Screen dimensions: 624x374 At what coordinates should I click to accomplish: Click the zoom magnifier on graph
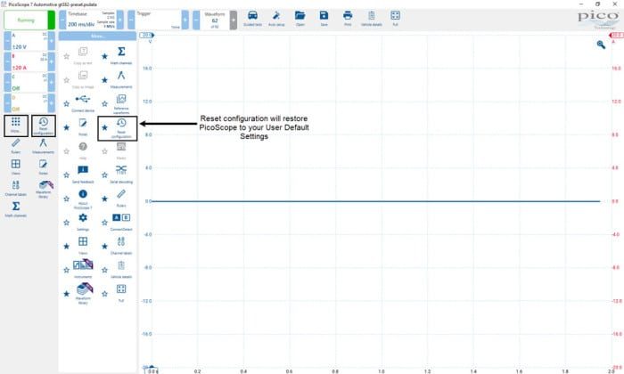(x=601, y=45)
